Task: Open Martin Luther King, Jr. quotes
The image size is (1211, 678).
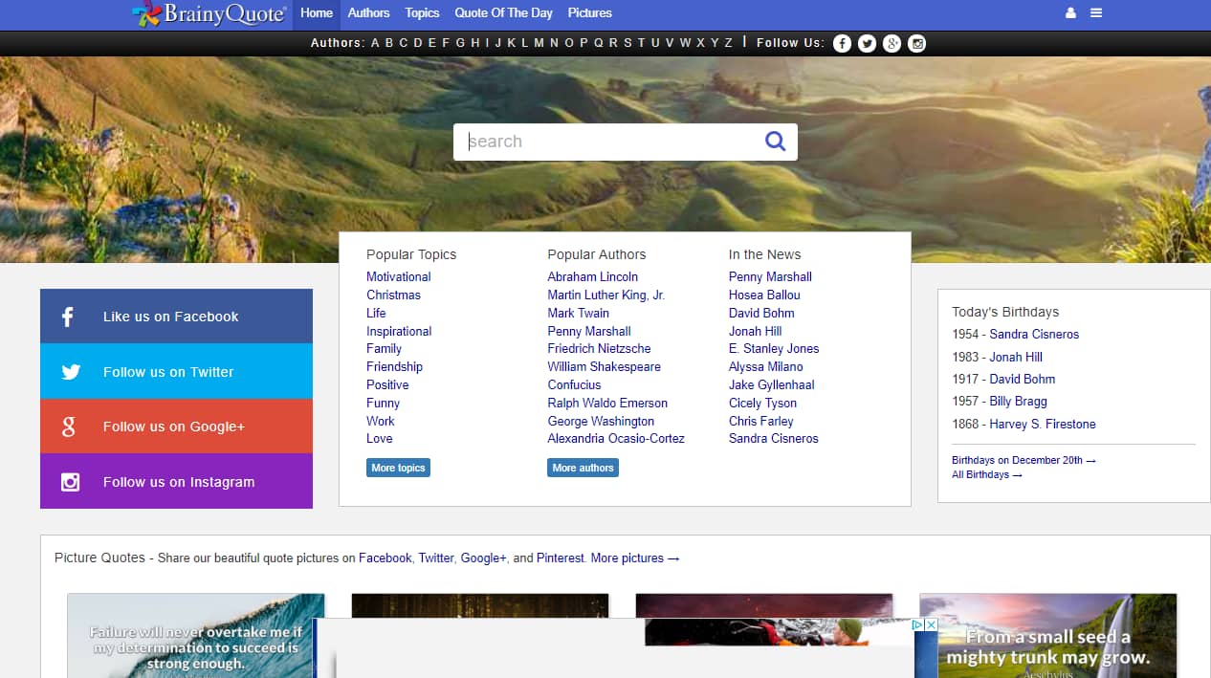Action: 605,295
